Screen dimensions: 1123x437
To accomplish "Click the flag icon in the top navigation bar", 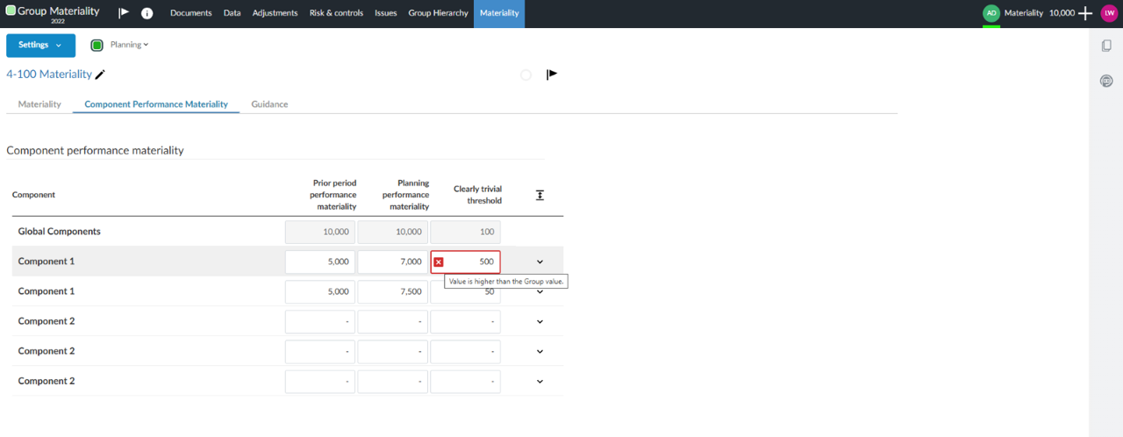I will [124, 13].
